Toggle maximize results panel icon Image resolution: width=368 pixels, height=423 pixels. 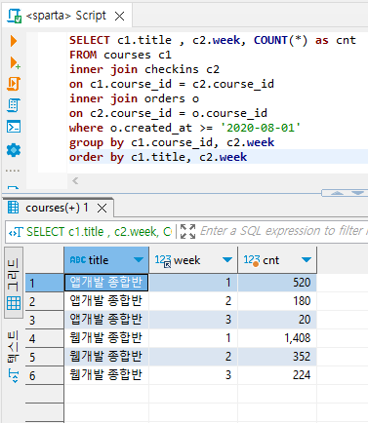[x=187, y=232]
